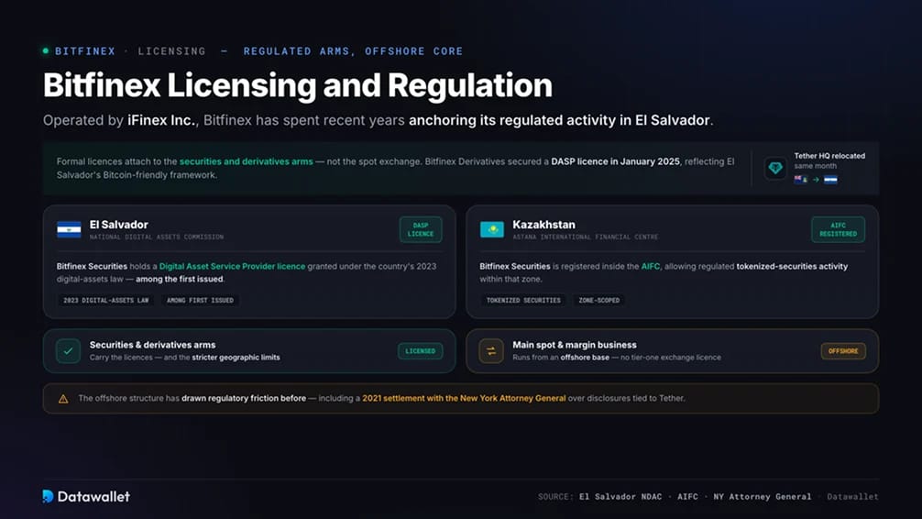This screenshot has height=519, width=922.
Task: Click the green AIFC link text in the Kazakhstan card
Action: coord(651,267)
